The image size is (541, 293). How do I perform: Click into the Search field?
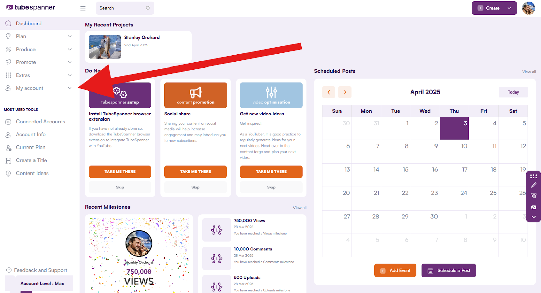click(x=125, y=8)
